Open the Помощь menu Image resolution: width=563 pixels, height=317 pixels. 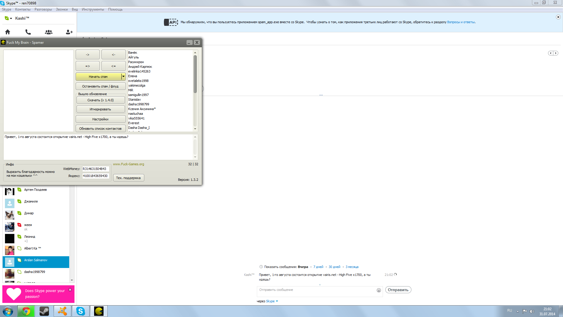click(x=115, y=9)
